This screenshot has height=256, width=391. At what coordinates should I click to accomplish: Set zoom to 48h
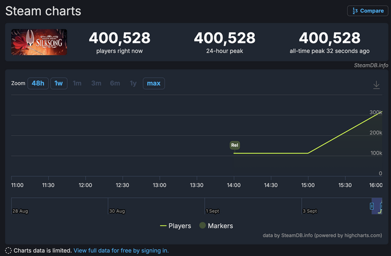tap(38, 83)
